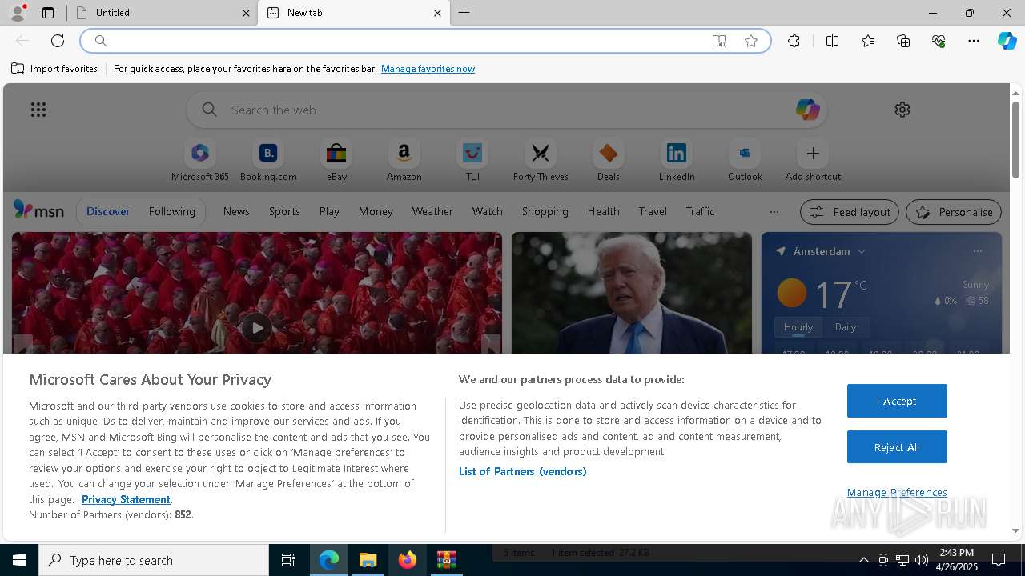Click Manage favorites now link
The image size is (1025, 576).
[x=428, y=69]
